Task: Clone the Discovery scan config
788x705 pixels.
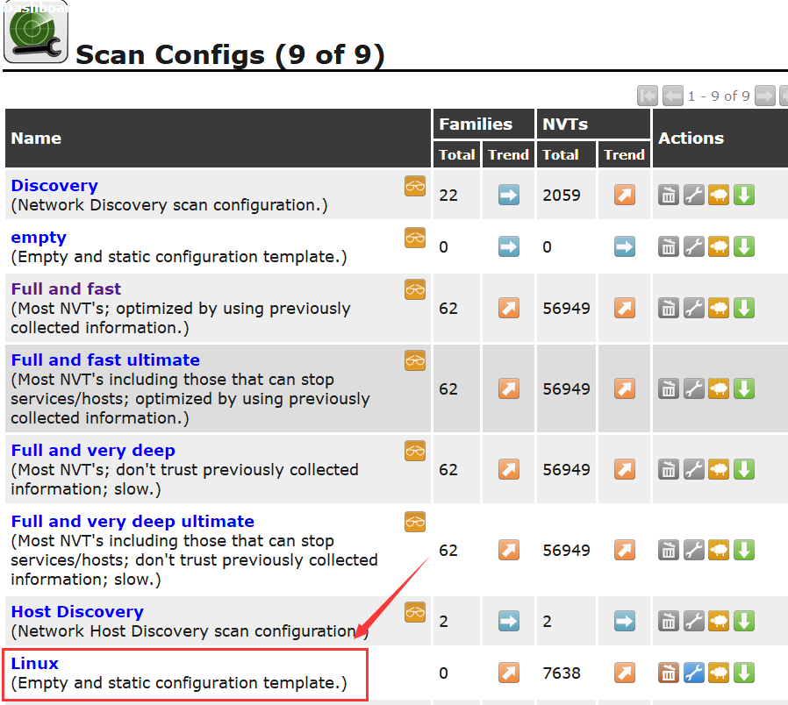Action: tap(719, 195)
